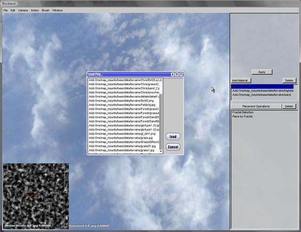Screen dimensions: 301x232
Task: Open the File menu
Action: (x=5, y=10)
